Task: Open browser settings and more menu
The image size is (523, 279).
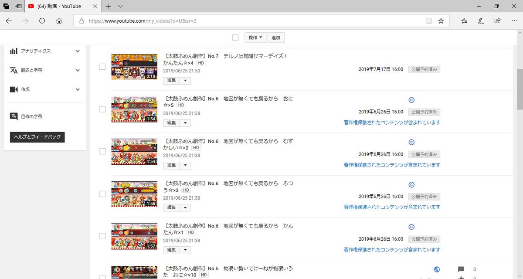Action: pos(514,21)
